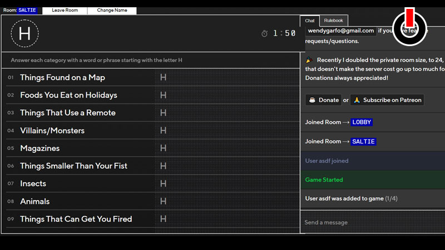Image resolution: width=445 pixels, height=250 pixels.
Task: Click the SALTIE room name in header
Action: click(27, 10)
